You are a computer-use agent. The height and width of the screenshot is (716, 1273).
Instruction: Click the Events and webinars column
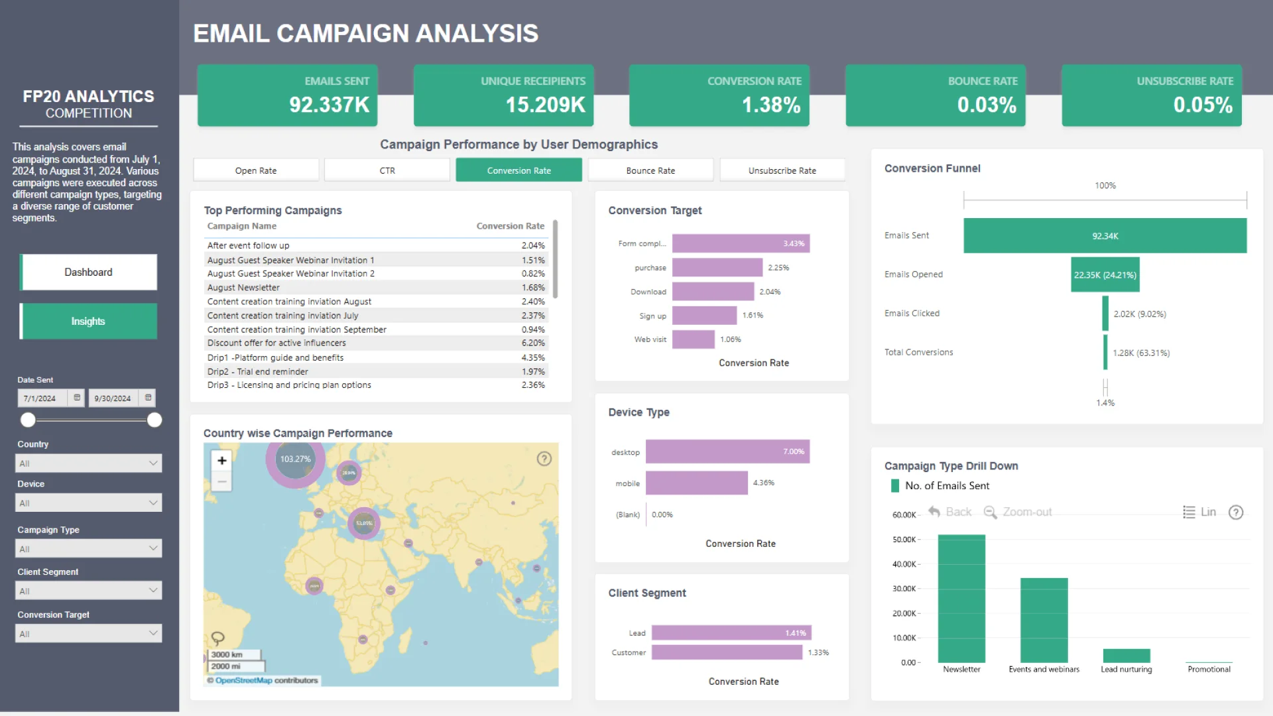pyautogui.click(x=1044, y=621)
